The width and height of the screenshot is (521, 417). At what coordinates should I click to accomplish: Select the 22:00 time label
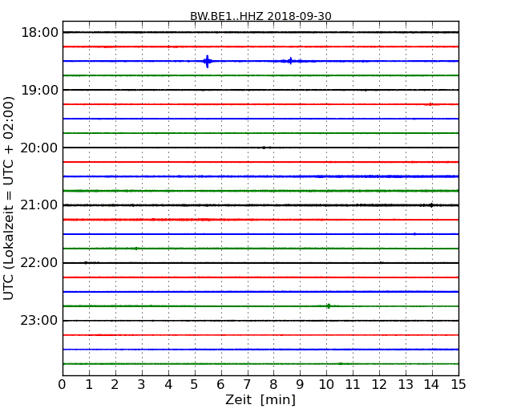[x=39, y=263]
